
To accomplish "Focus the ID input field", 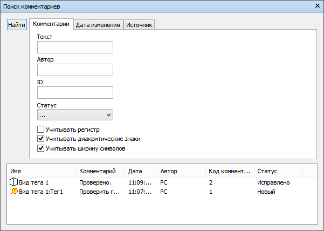I will click(x=75, y=92).
